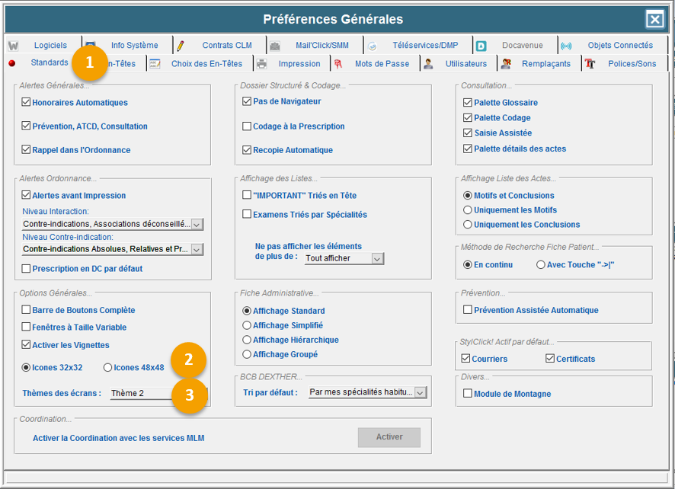Click the Polices/Sons font icon

click(590, 64)
